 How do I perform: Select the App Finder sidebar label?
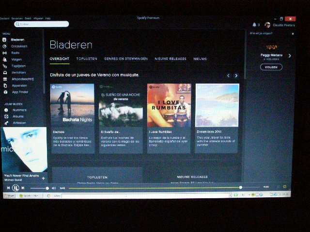[x=20, y=92]
